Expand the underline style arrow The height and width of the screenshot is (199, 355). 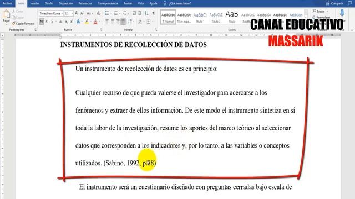coord(55,22)
